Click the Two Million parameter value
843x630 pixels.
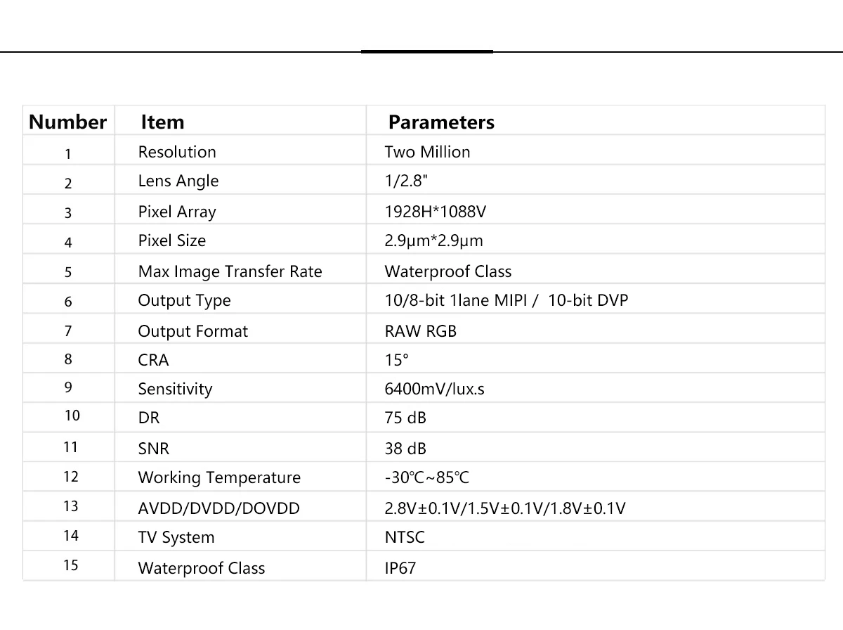coord(427,152)
